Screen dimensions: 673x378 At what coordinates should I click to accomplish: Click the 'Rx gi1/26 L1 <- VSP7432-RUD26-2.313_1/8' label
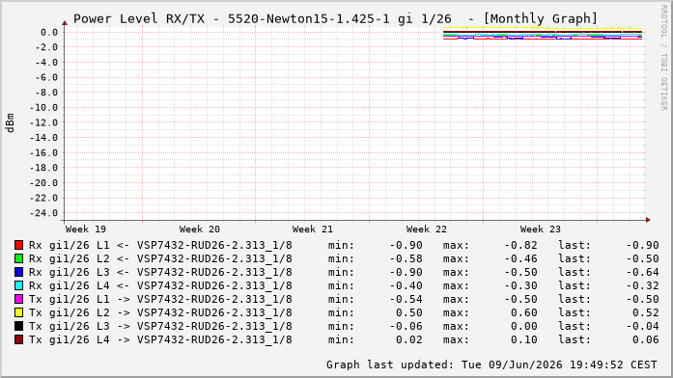(160, 245)
